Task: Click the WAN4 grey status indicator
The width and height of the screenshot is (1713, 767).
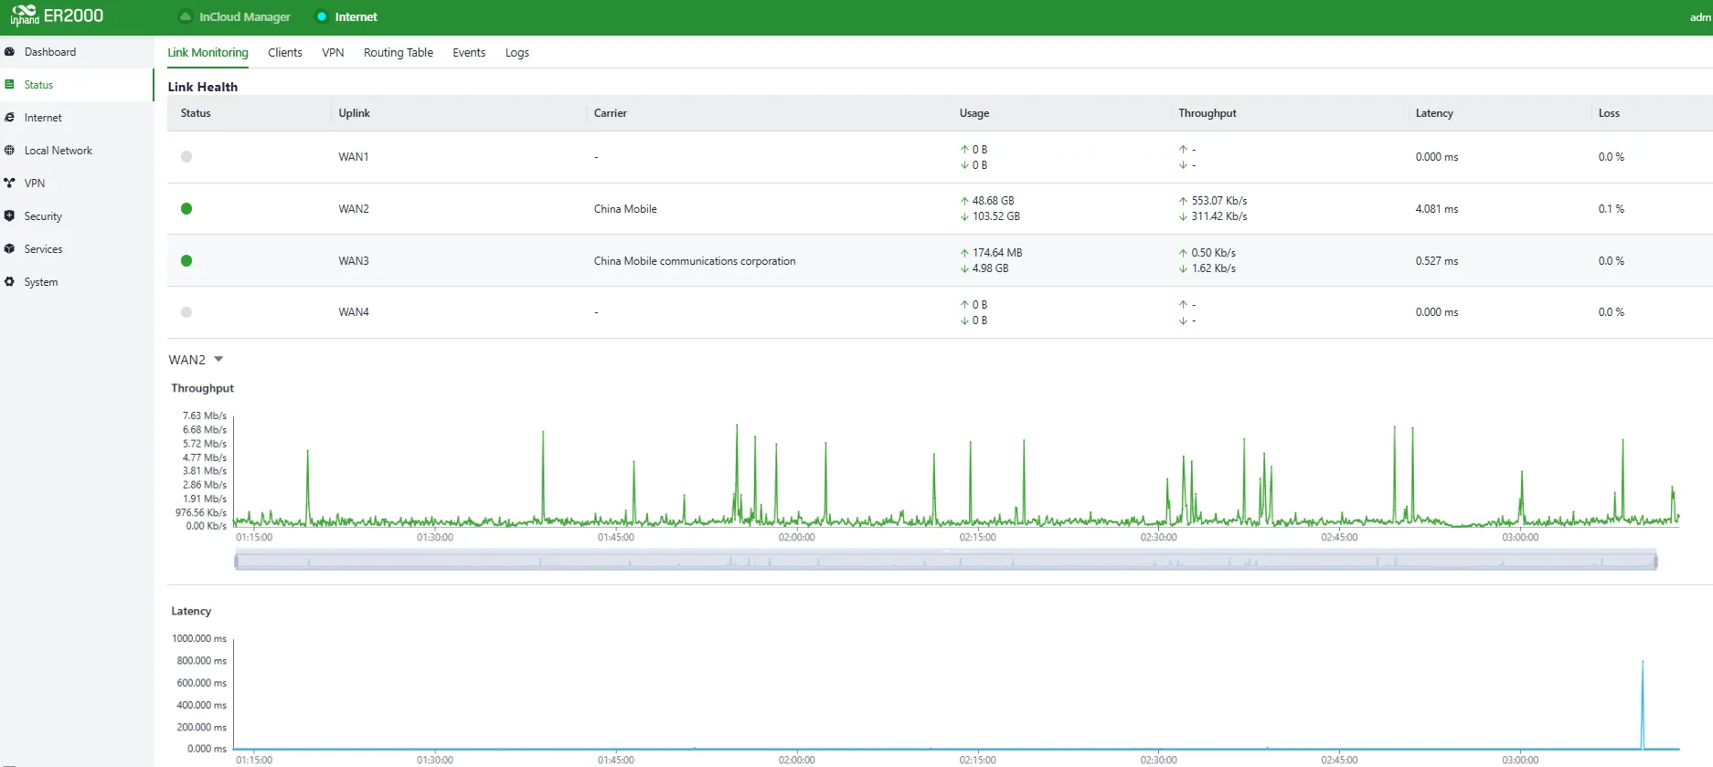Action: coord(186,312)
